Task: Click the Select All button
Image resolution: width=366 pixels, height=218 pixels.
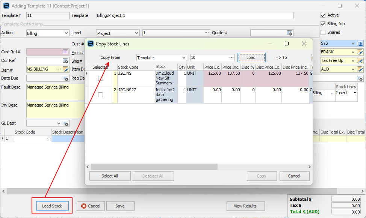Action: point(110,176)
